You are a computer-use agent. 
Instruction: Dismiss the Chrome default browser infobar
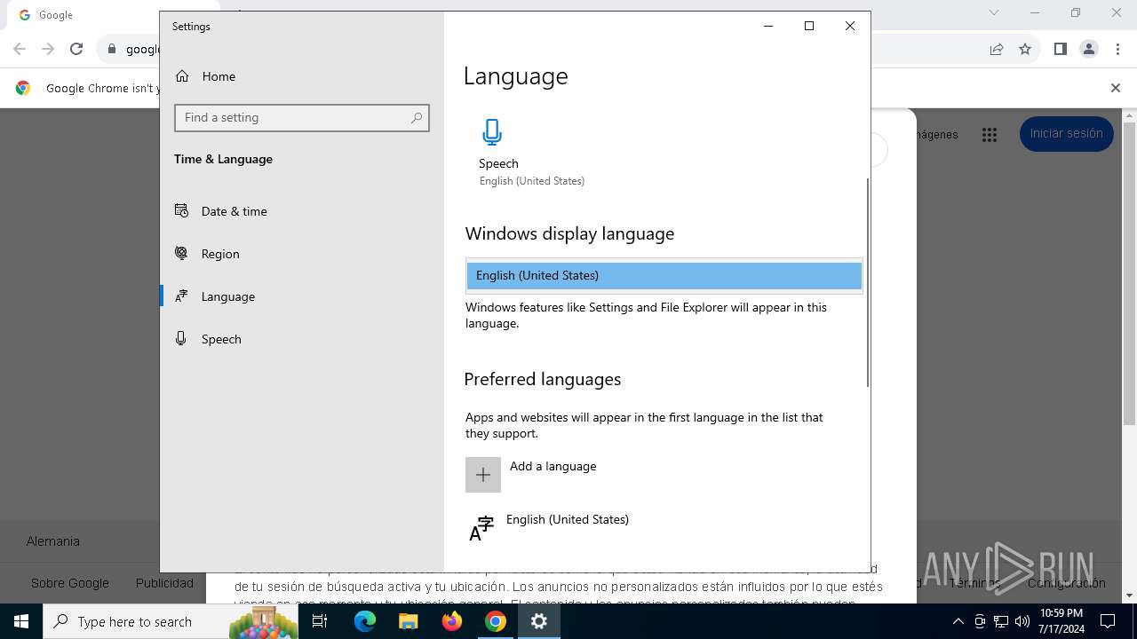pos(1116,88)
